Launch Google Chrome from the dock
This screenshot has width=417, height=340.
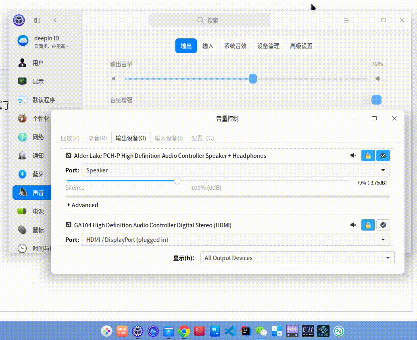(x=184, y=331)
